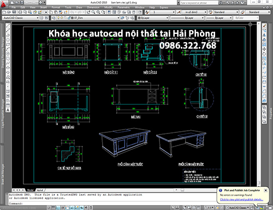Open the 07_Dim layer dropdown
The width and height of the screenshot is (273, 210).
pos(88,18)
